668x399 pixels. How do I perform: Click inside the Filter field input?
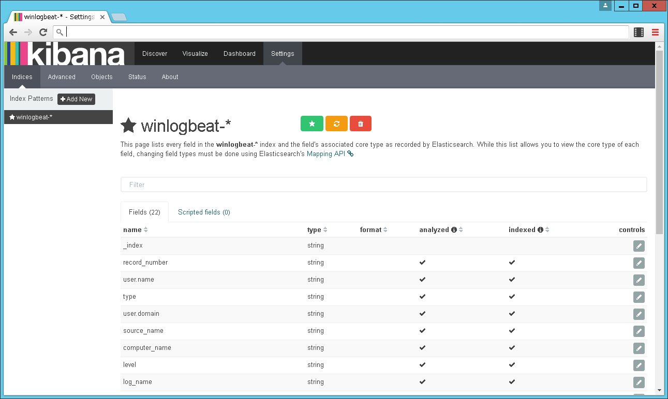point(383,185)
